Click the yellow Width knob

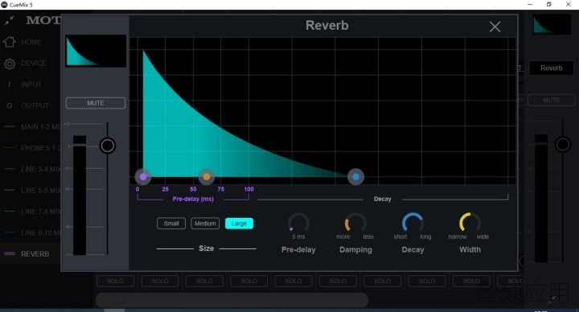[470, 222]
